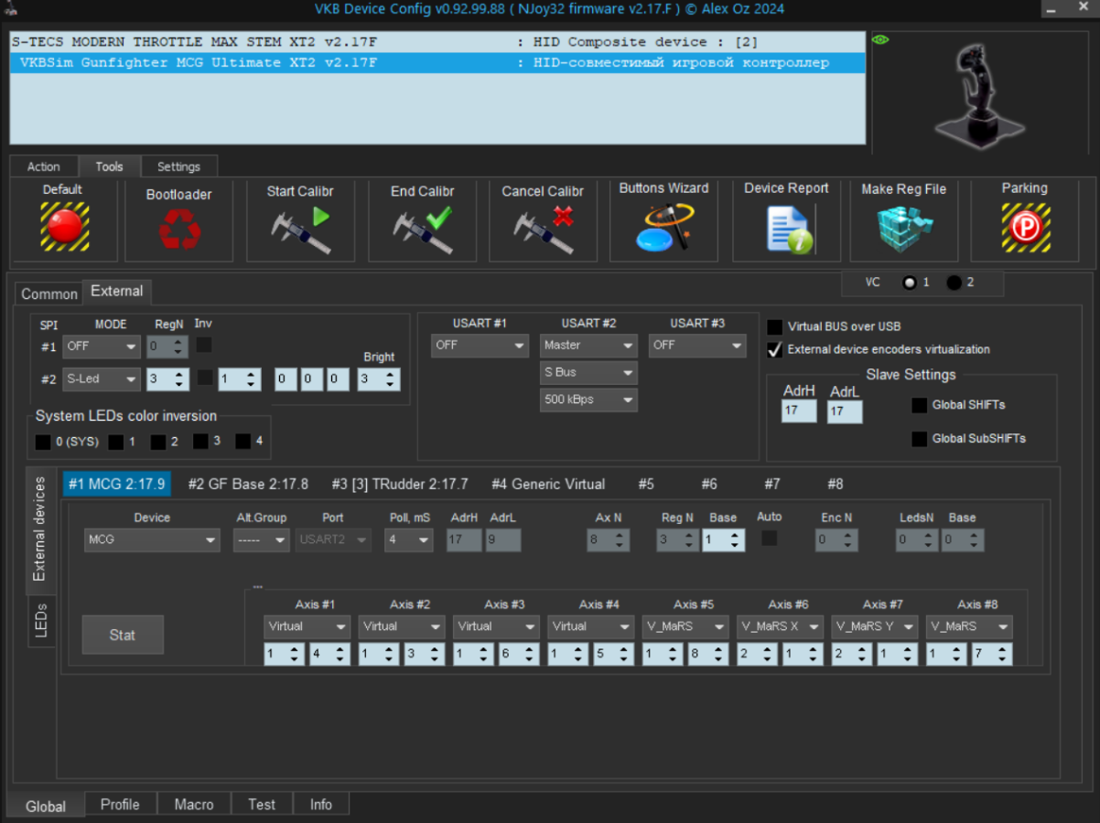This screenshot has width=1100, height=823.
Task: Open the Profile tab at bottom
Action: coord(120,805)
